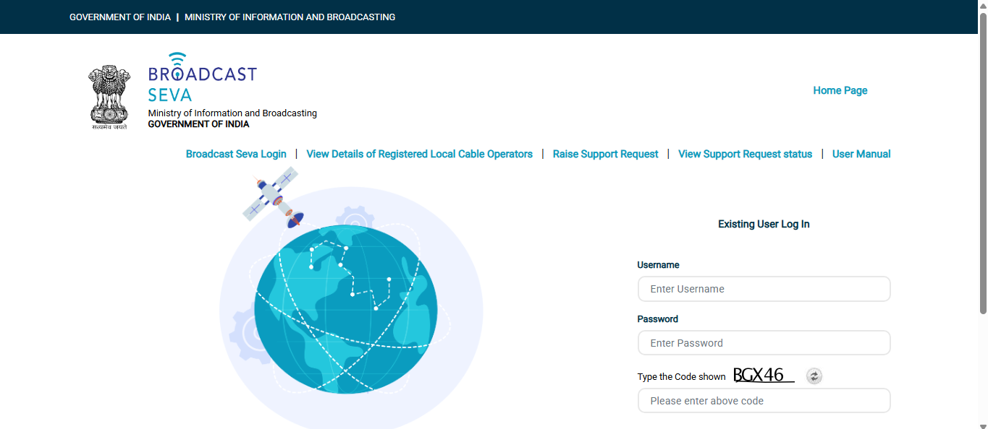
Task: Focus the Enter Password field
Action: coord(764,343)
